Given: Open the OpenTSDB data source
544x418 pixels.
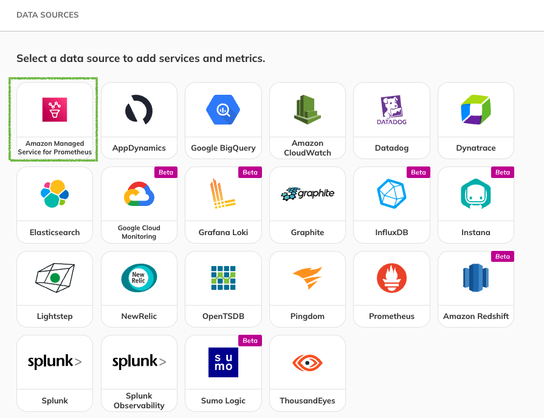Looking at the screenshot, I should (223, 288).
